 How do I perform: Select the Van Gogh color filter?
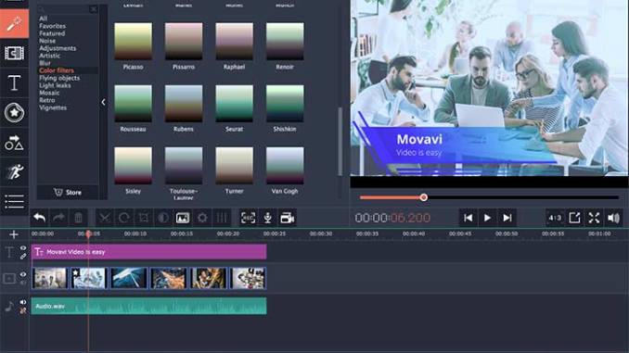coord(285,166)
